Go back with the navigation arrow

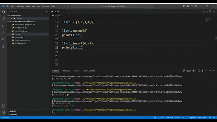click(64, 6)
